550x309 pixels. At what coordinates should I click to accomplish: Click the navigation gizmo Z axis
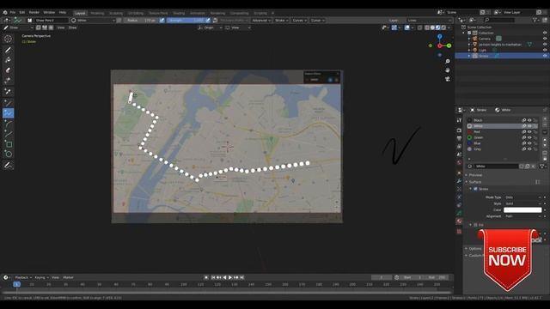[x=439, y=36]
